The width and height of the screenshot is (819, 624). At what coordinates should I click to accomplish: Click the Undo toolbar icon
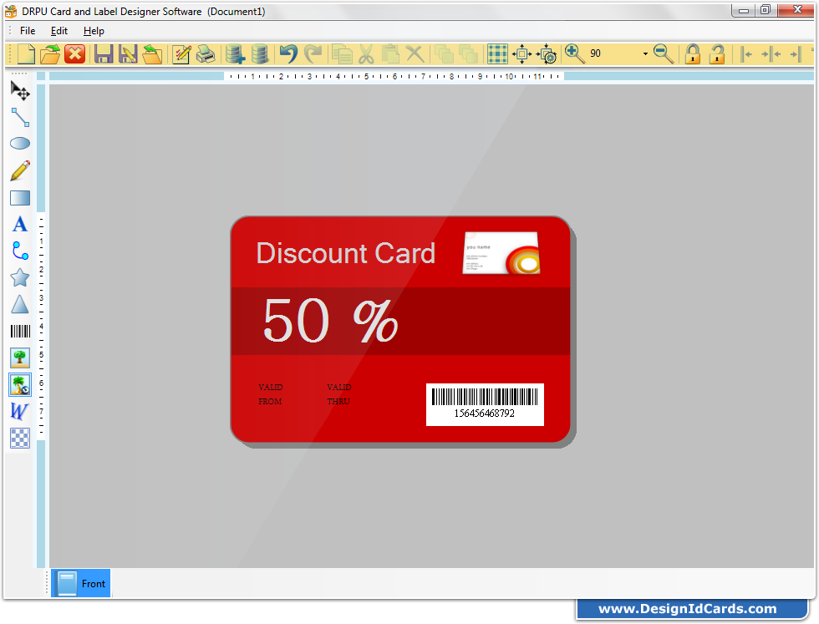(287, 53)
